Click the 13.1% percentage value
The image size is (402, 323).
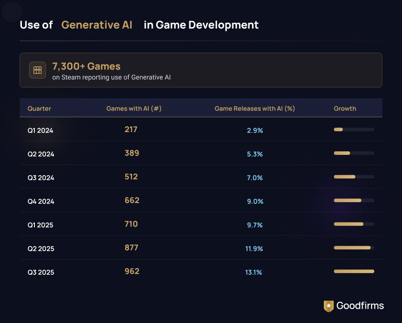(254, 272)
